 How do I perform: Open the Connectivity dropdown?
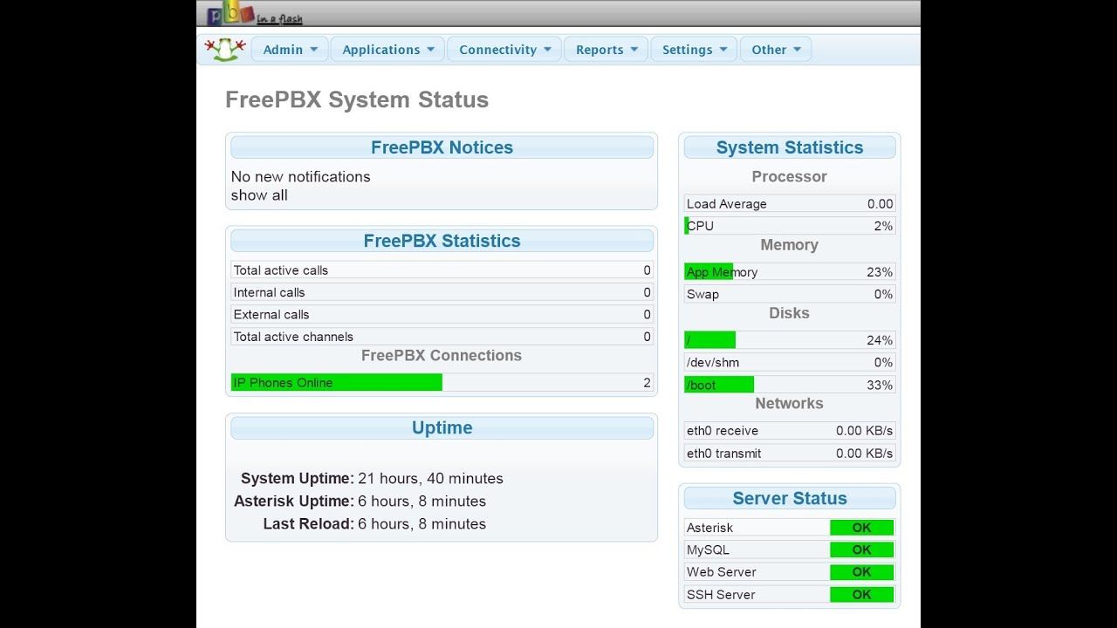tap(505, 50)
